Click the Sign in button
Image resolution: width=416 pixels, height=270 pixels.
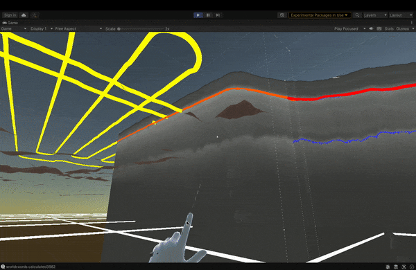(x=10, y=15)
